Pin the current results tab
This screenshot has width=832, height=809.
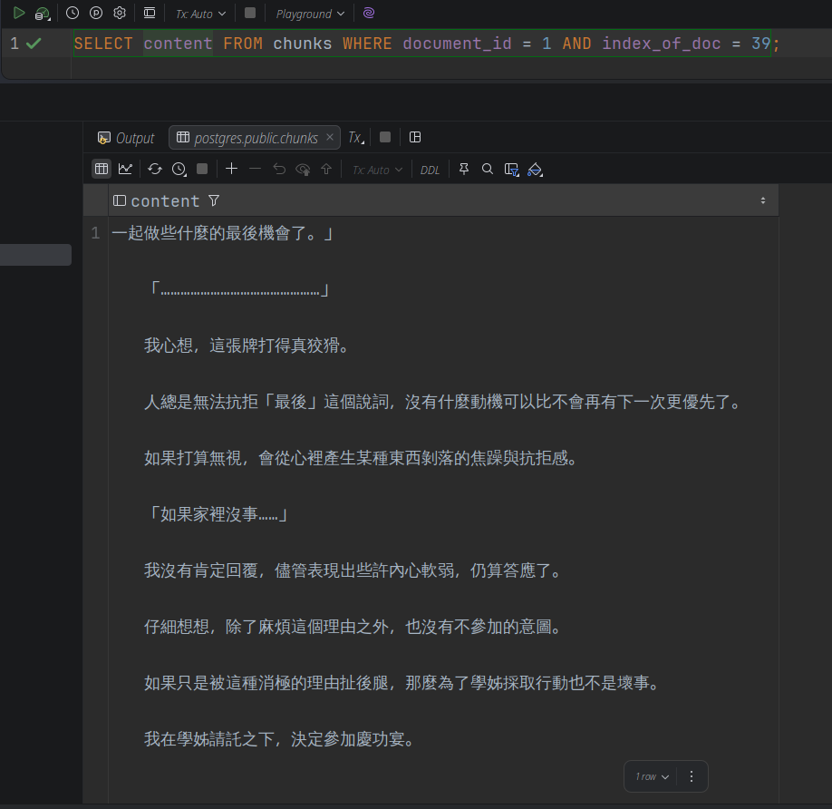[x=464, y=169]
